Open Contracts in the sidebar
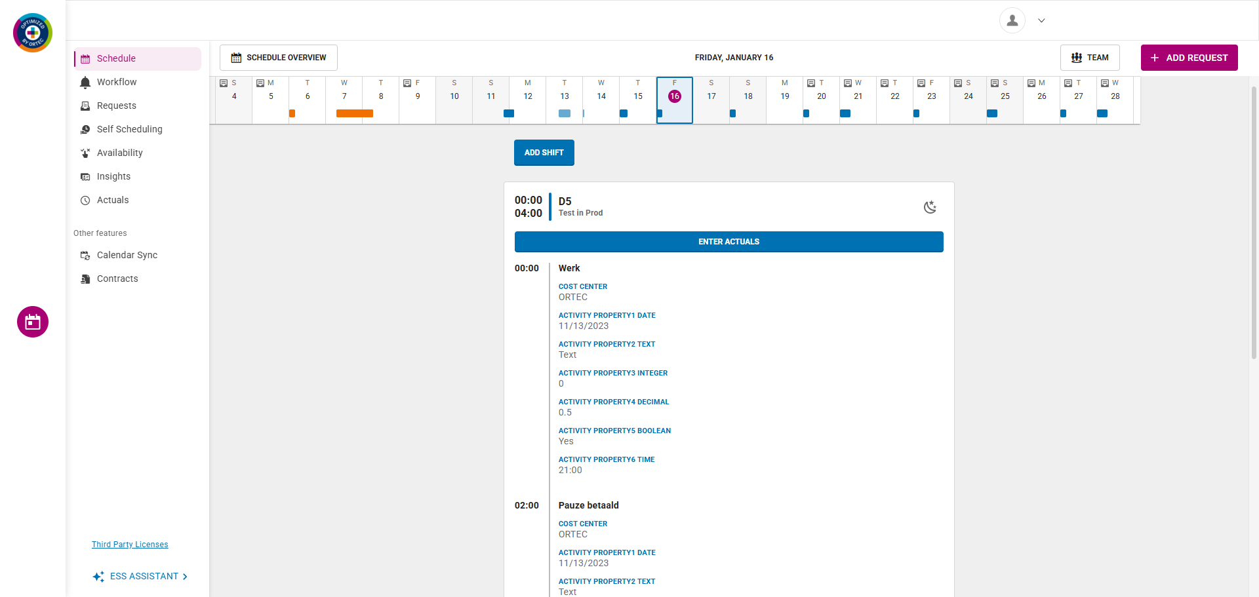 point(138,279)
